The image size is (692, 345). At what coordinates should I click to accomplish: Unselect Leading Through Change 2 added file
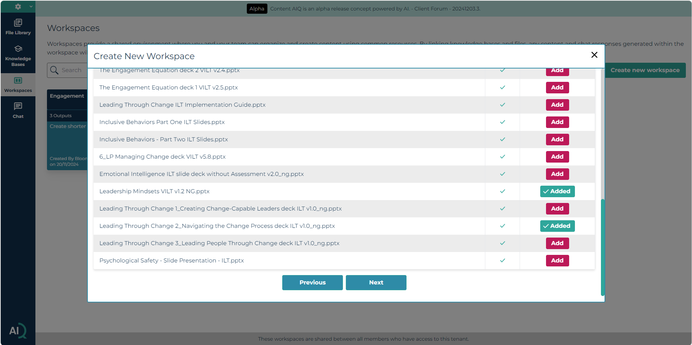pos(557,226)
